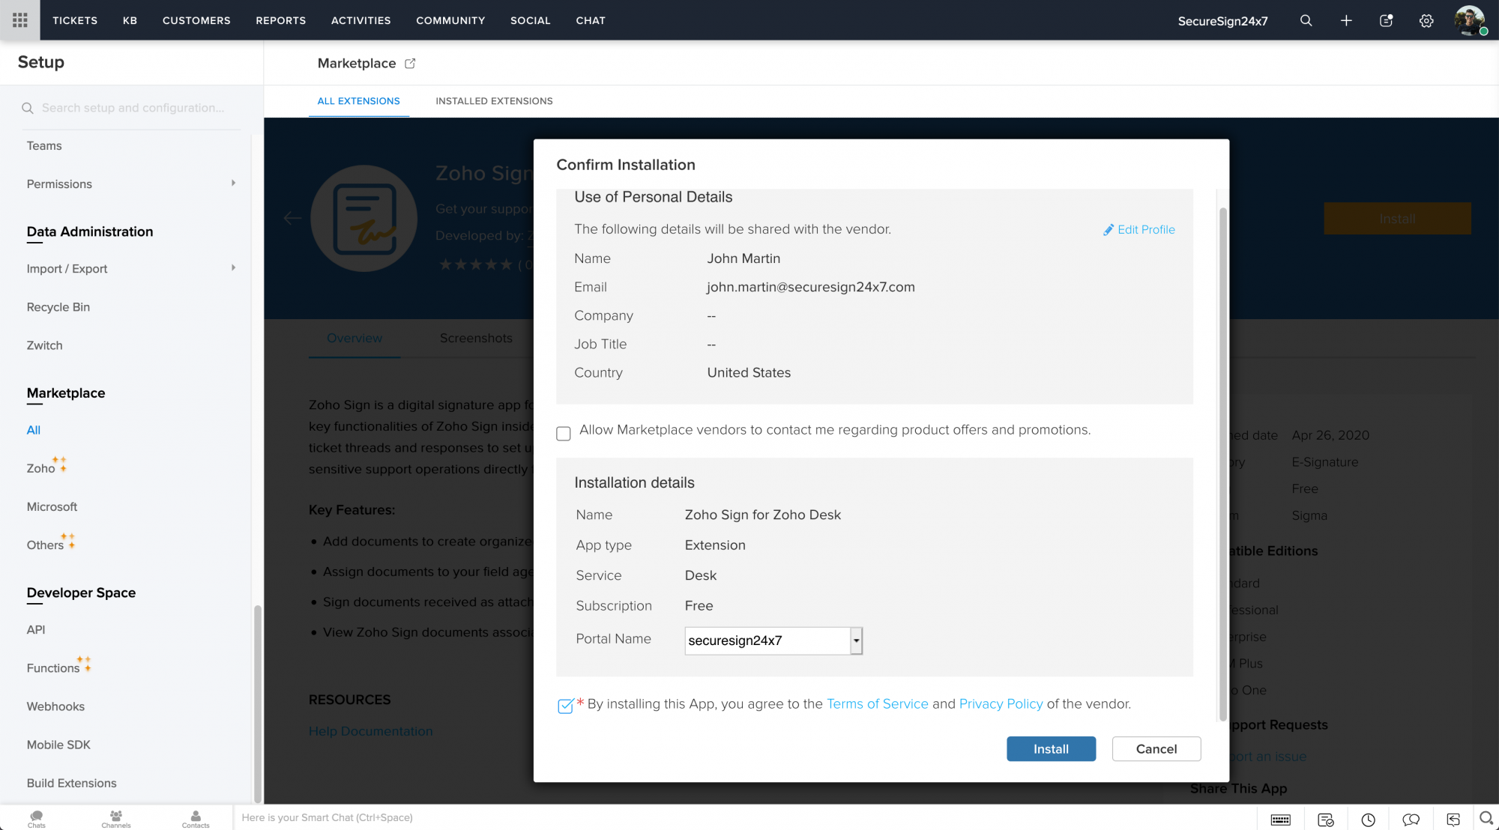Click the Cancel button

(1156, 749)
